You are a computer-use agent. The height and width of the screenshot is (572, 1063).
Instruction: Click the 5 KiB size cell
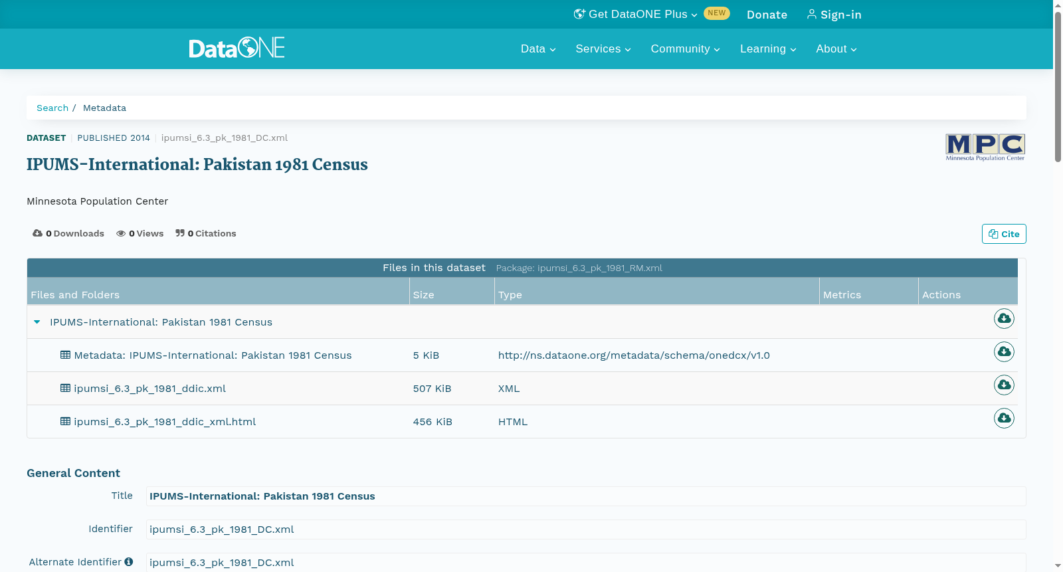(x=426, y=355)
